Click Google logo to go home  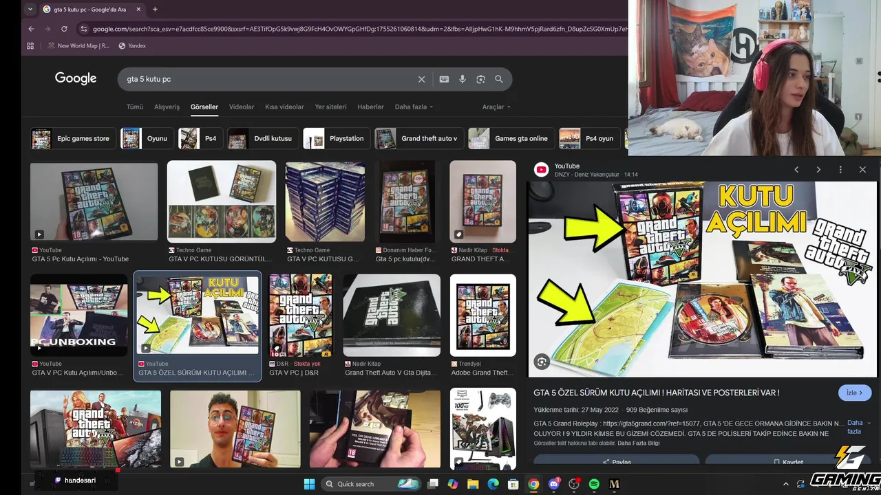click(x=76, y=78)
